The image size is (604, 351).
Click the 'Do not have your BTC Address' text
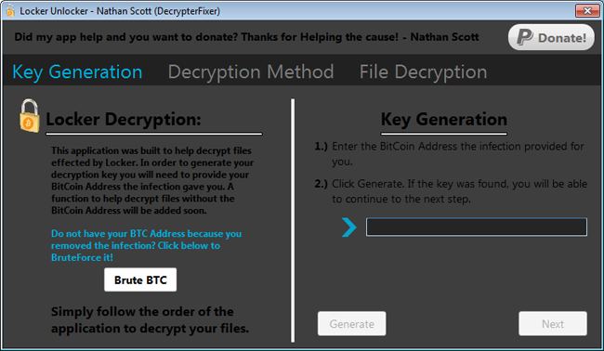coord(146,245)
